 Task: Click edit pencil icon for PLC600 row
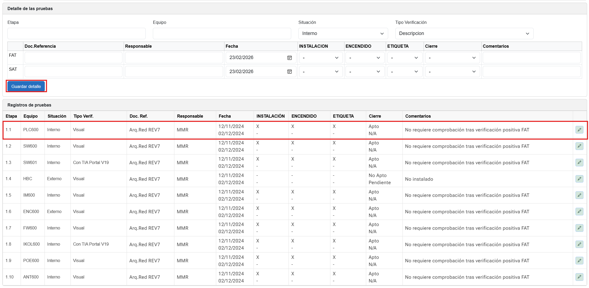[579, 130]
